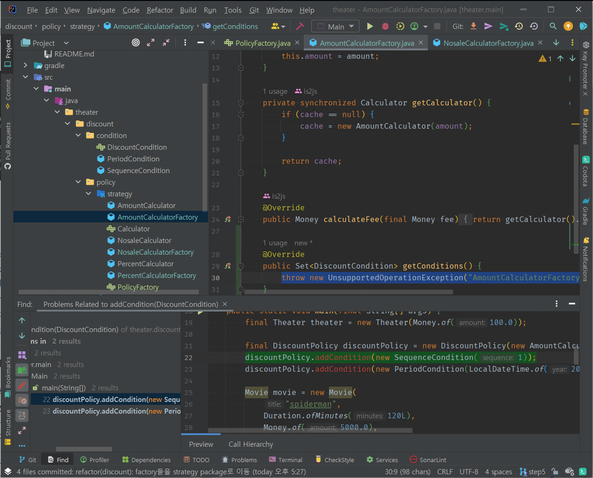
Task: Select PercentCalculator in the project tree
Action: 146,264
